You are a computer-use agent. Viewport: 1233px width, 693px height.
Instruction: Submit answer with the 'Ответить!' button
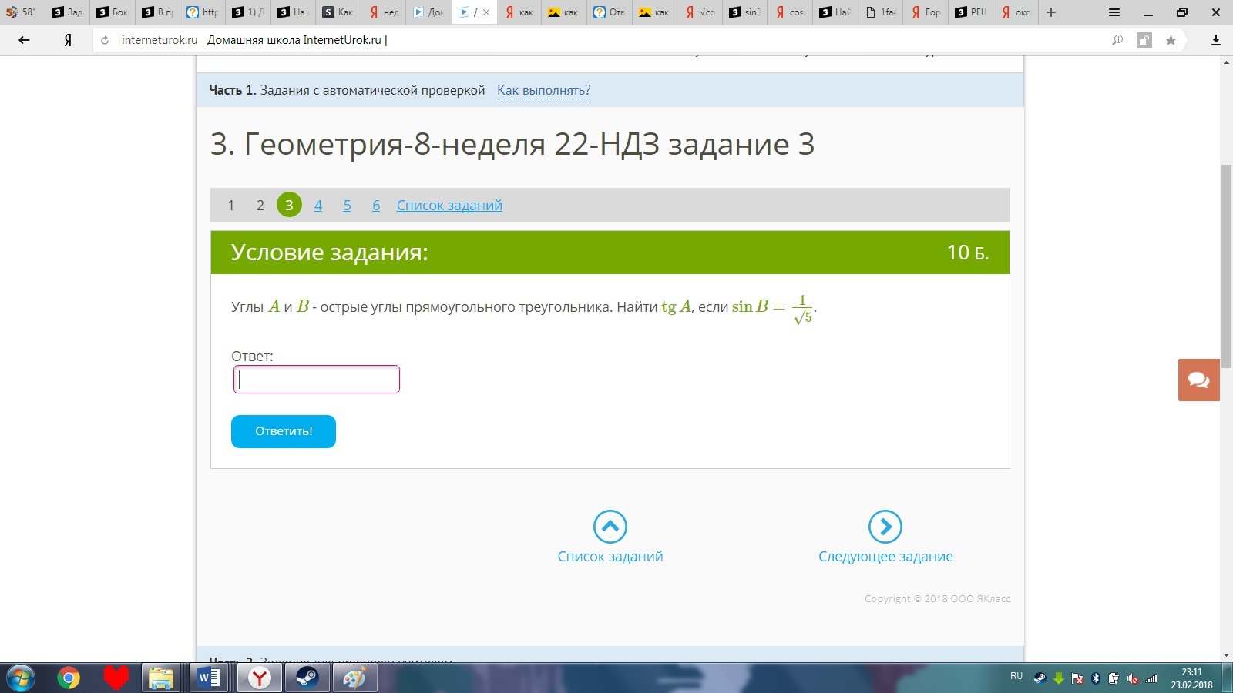click(284, 431)
